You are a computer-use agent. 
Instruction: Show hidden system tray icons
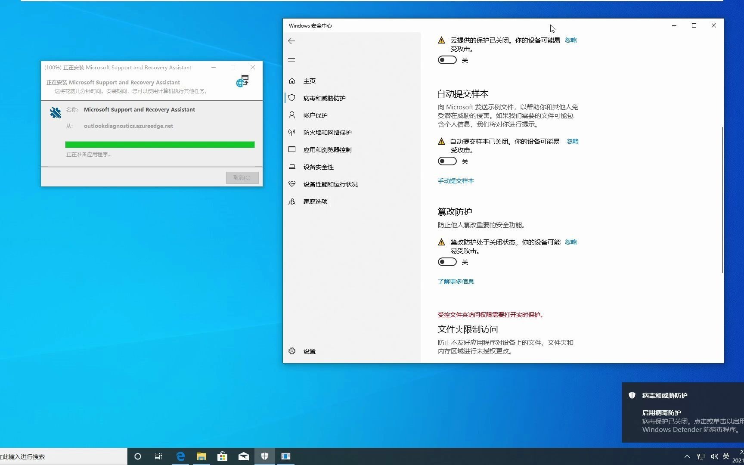coord(687,456)
